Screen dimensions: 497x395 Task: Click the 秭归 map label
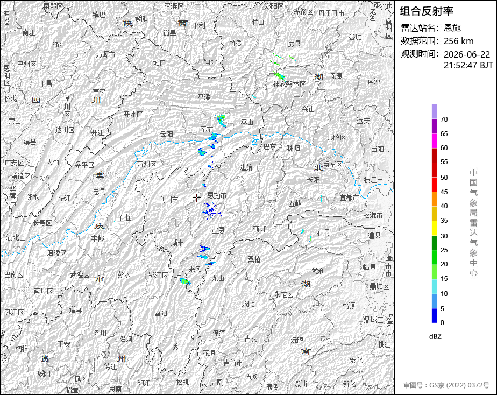293,148
